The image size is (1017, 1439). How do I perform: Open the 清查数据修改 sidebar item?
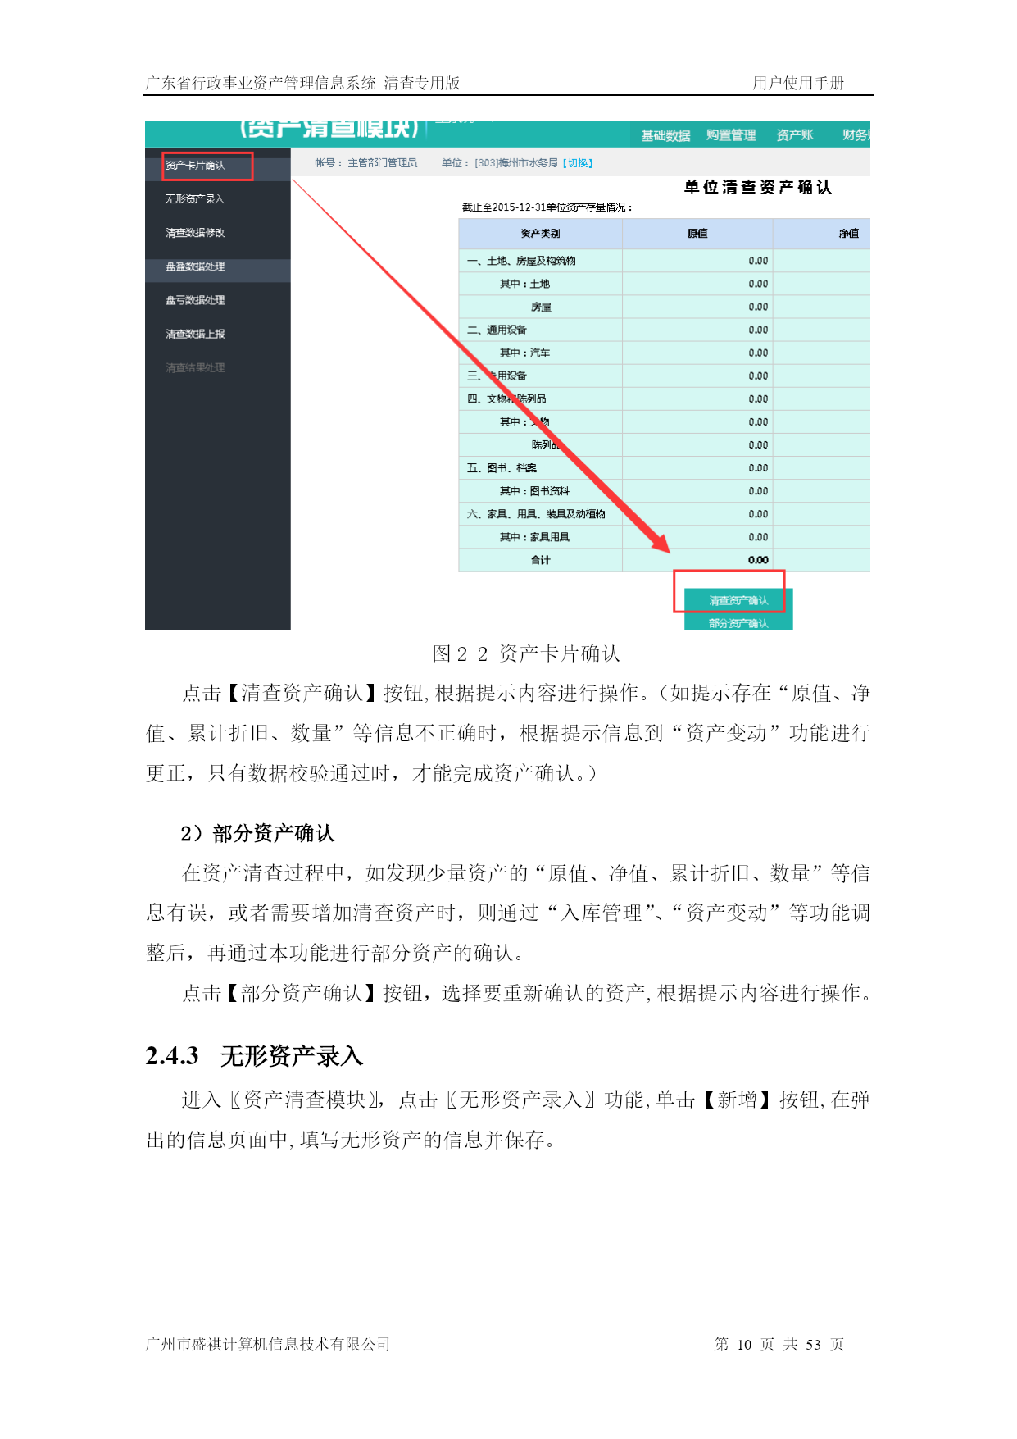pyautogui.click(x=195, y=233)
